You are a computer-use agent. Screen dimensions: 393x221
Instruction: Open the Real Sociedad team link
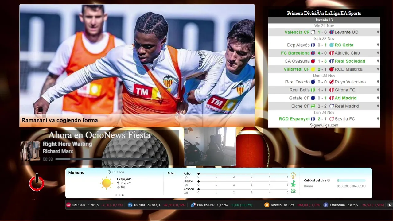350,61
